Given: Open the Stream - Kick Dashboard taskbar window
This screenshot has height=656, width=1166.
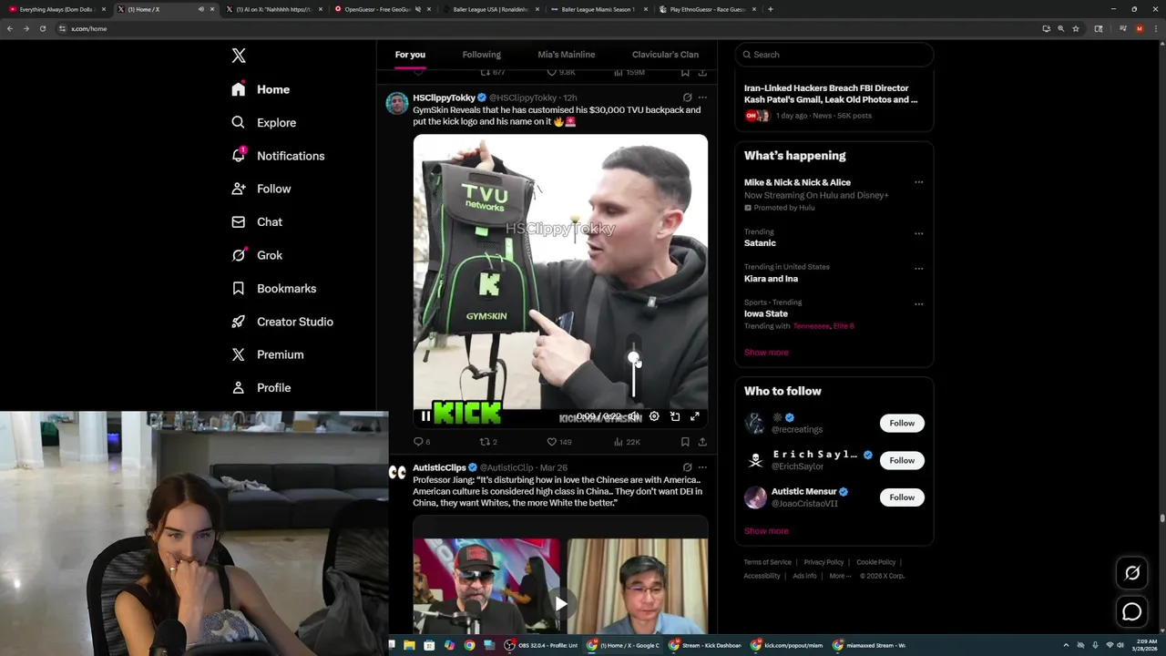Looking at the screenshot, I should tap(706, 645).
